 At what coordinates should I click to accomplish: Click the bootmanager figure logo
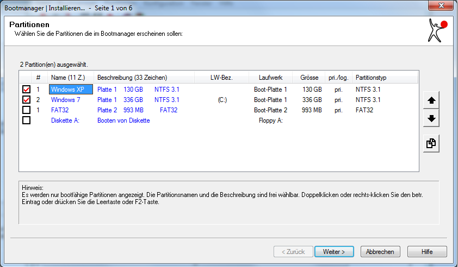click(x=437, y=30)
